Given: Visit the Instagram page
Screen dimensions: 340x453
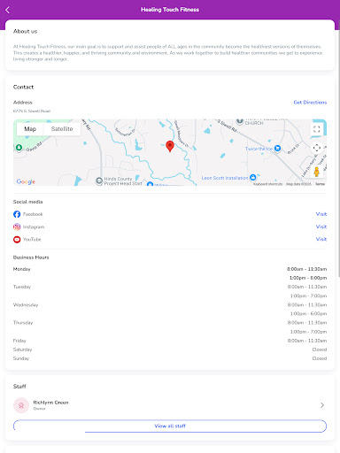Looking at the screenshot, I should 321,226.
